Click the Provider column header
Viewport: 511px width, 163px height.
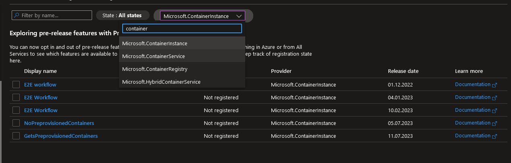pyautogui.click(x=281, y=71)
